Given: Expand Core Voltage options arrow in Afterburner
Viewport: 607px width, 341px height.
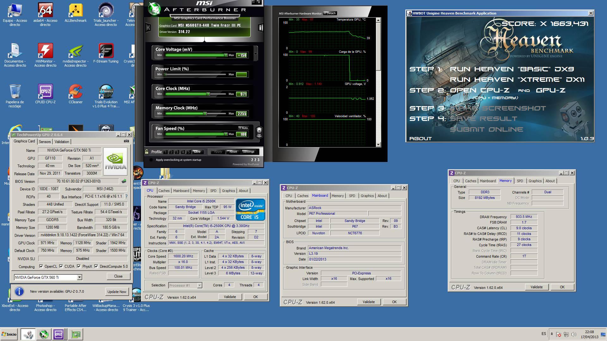Looking at the screenshot, I should point(255,54).
